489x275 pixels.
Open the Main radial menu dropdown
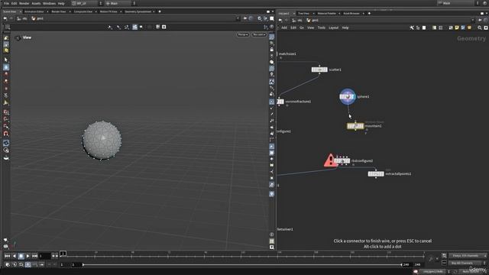pos(120,3)
